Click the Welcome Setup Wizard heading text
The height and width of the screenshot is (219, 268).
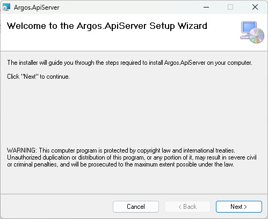[x=107, y=26]
